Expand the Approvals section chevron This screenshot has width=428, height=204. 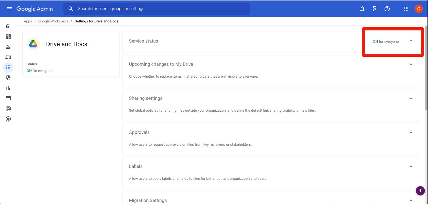point(411,132)
